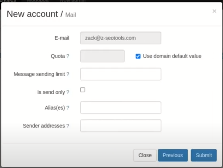The image size is (223, 168).
Task: Focus the Message sending limit input field
Action: point(121,74)
